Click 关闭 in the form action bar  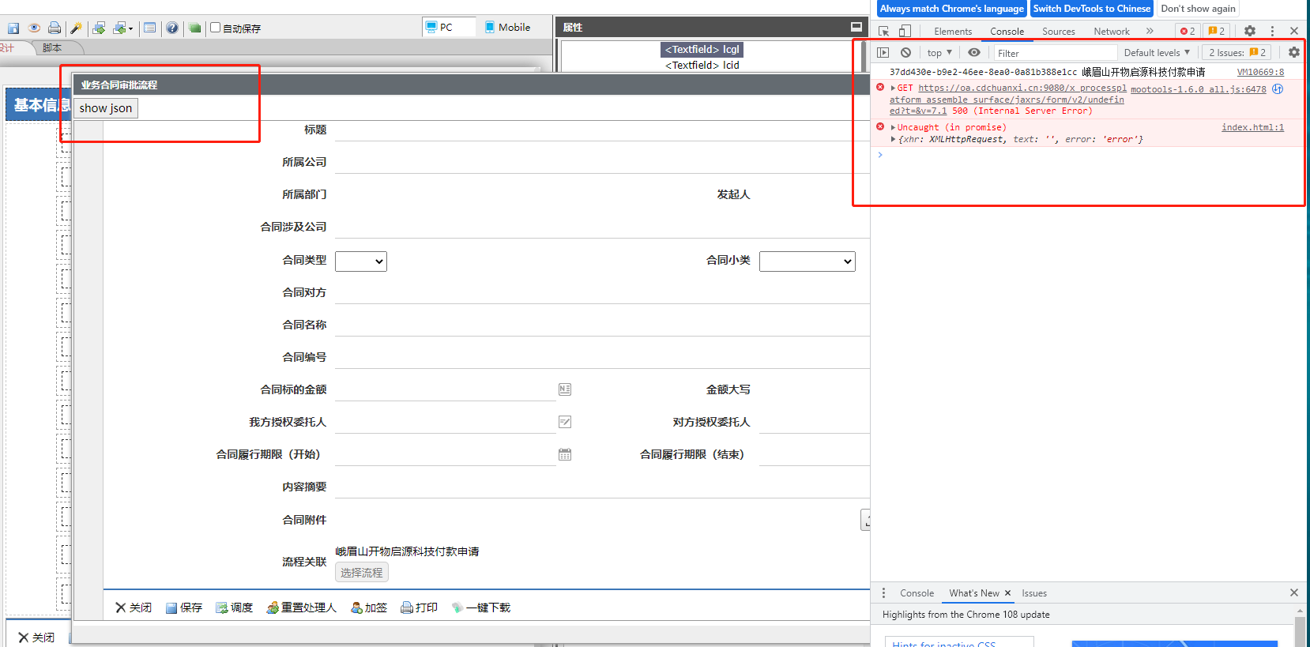pyautogui.click(x=134, y=608)
